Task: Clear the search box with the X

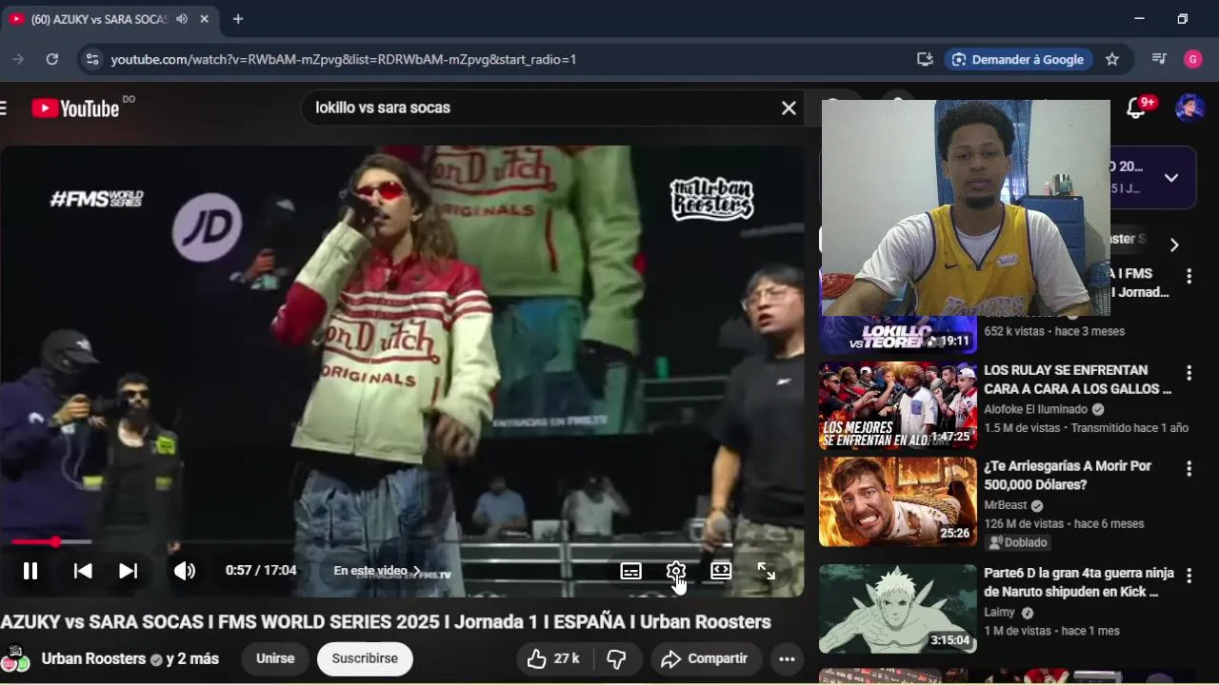Action: pos(789,108)
